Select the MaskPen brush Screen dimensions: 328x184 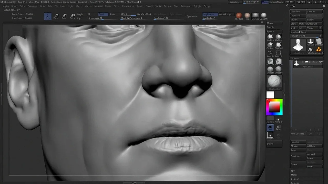270,62
